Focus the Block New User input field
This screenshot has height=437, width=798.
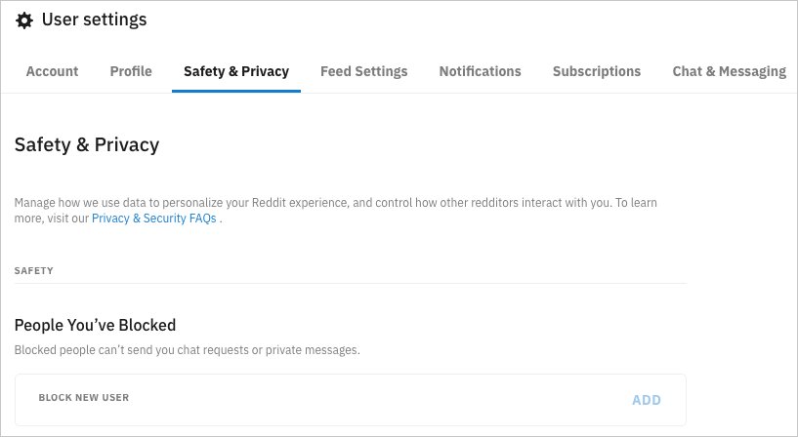pos(322,399)
